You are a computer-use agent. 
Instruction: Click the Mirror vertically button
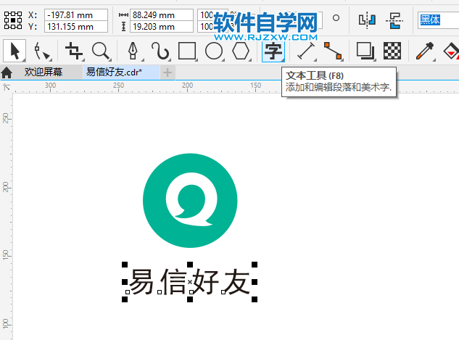(x=394, y=20)
